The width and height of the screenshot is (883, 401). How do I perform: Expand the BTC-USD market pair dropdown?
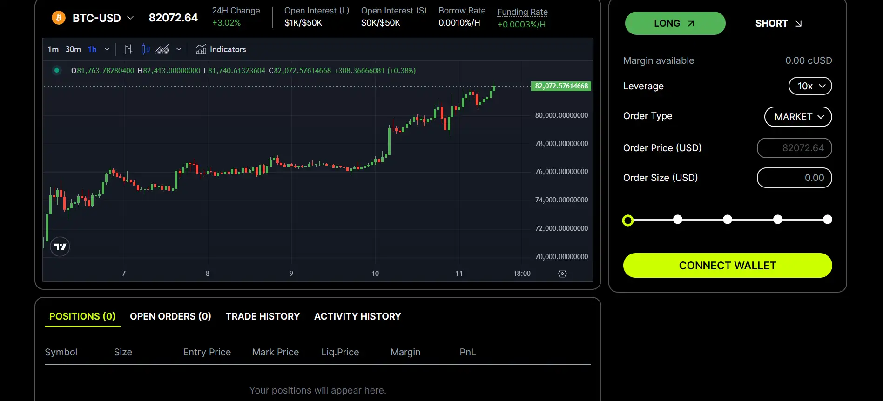[x=130, y=18]
